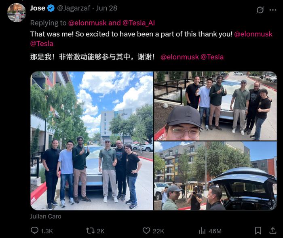This screenshot has width=283, height=238.
Task: Click the share upload icon
Action: point(273,230)
